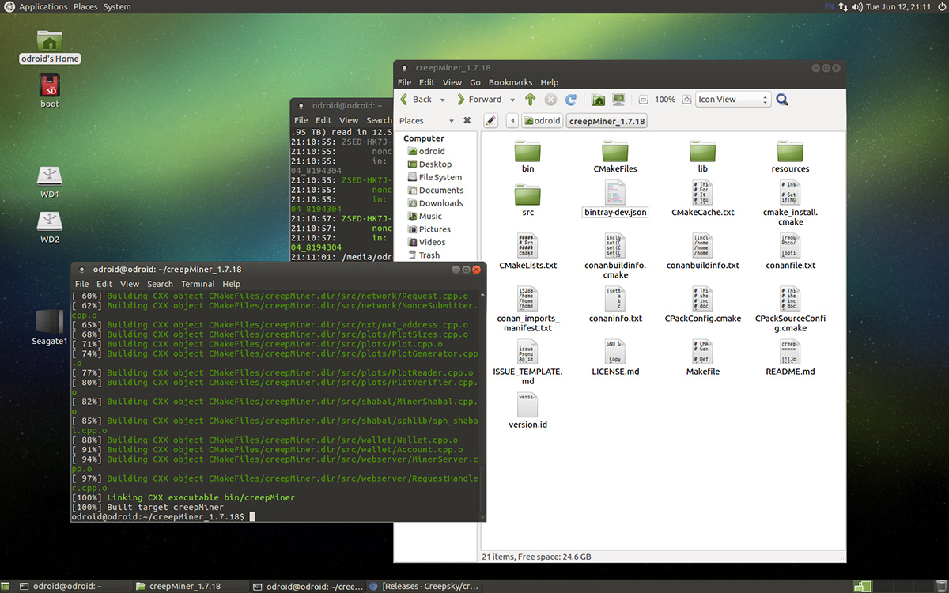Select the CMakeCache.txt file icon

pyautogui.click(x=702, y=193)
